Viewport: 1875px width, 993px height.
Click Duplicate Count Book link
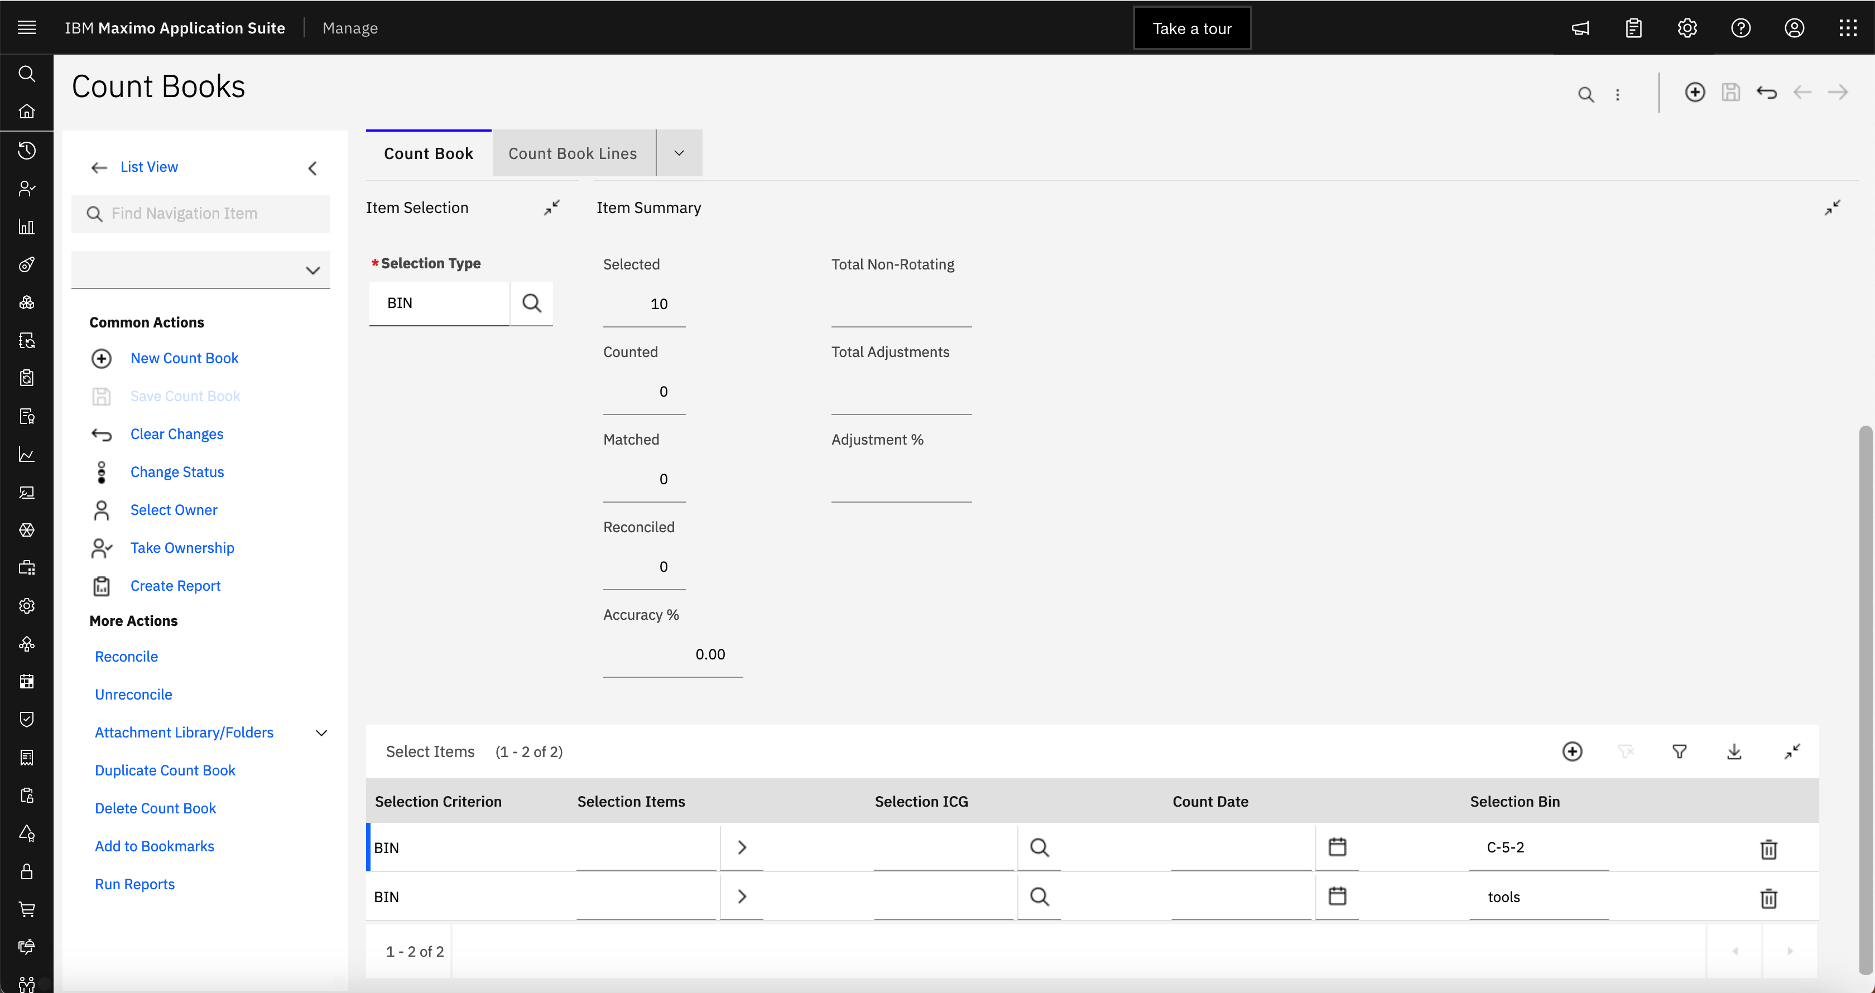165,770
